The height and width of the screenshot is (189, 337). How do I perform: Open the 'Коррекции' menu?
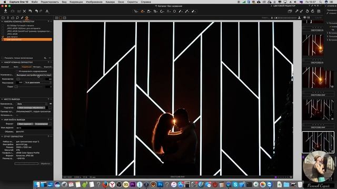point(76,2)
